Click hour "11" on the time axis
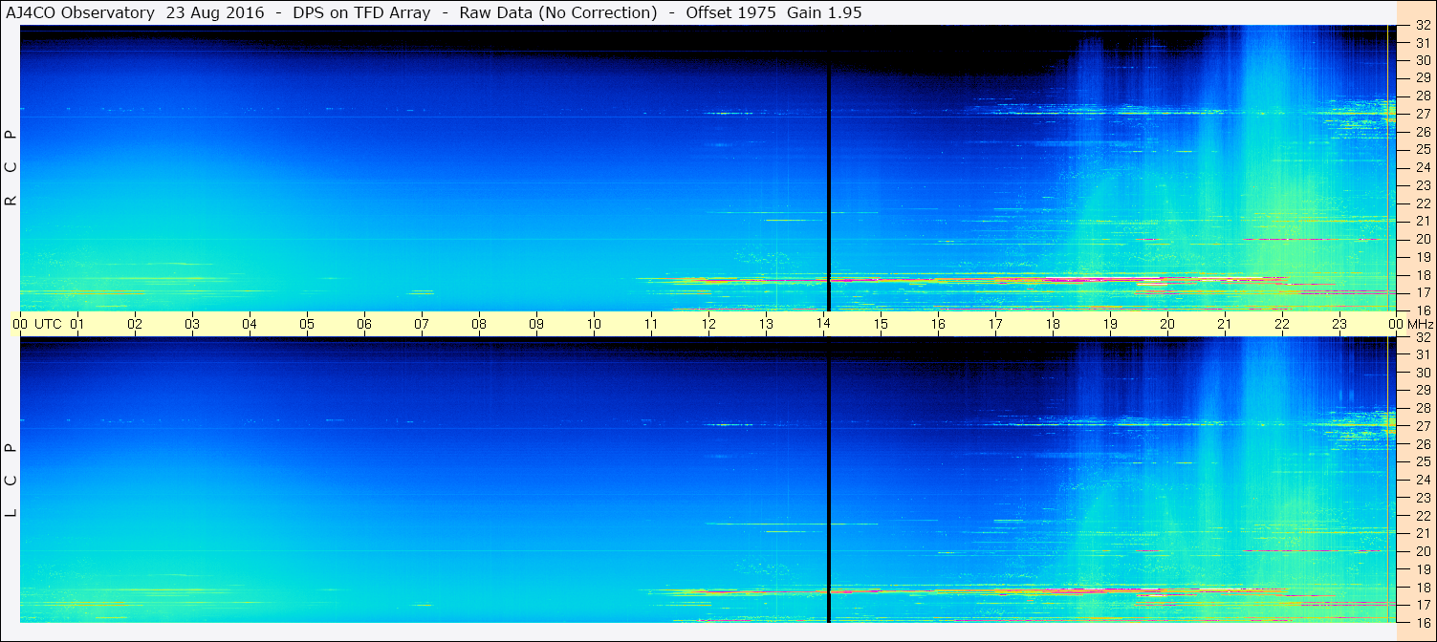1437x642 pixels. [x=651, y=324]
